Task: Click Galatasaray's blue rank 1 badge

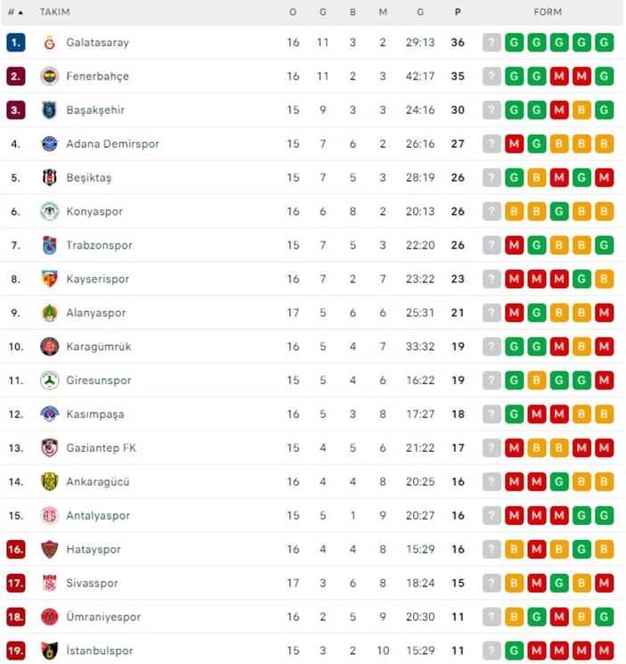Action: pos(15,43)
